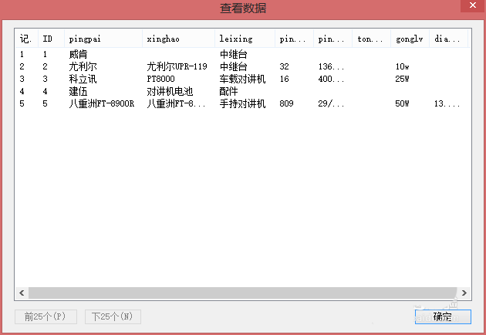
Task: Click the 136... frequency cell
Action: coord(331,66)
